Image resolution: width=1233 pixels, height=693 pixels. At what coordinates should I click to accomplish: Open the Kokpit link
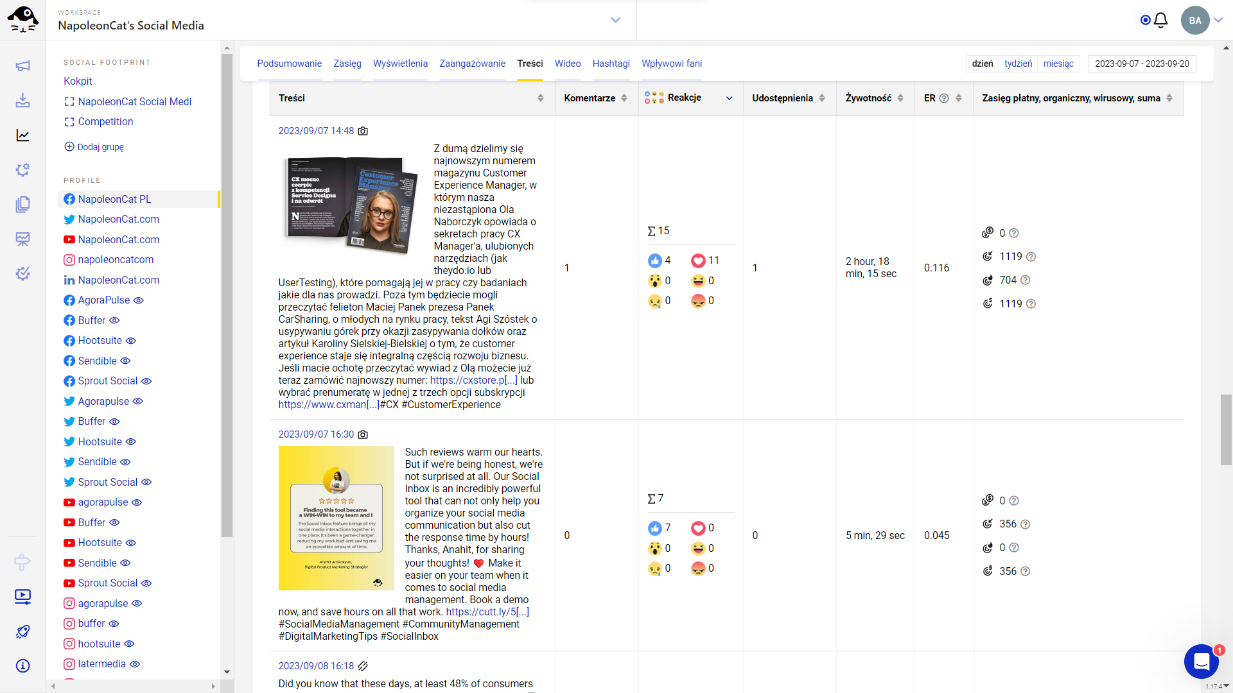[x=78, y=81]
